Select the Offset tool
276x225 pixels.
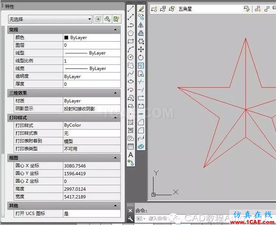141,33
